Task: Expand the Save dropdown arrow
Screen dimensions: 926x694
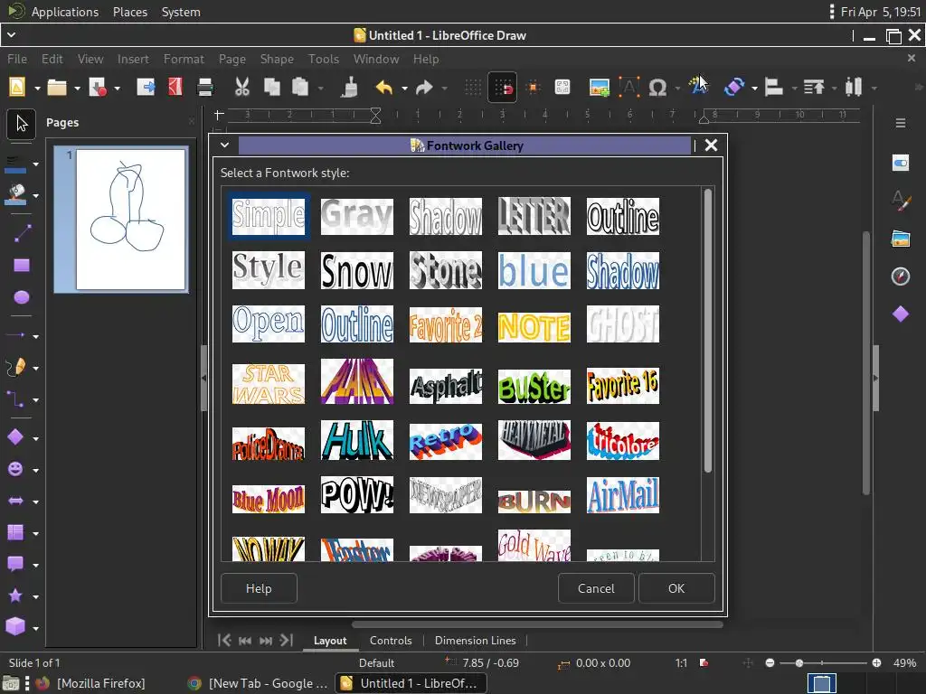Action: coord(117,88)
